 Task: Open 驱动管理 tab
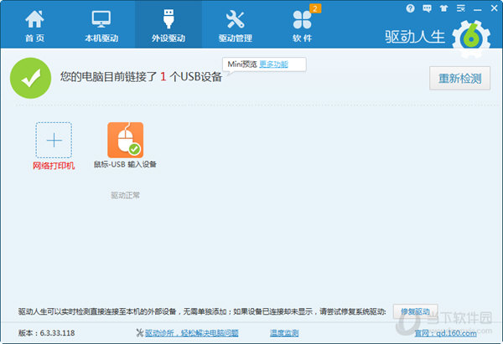coord(235,26)
